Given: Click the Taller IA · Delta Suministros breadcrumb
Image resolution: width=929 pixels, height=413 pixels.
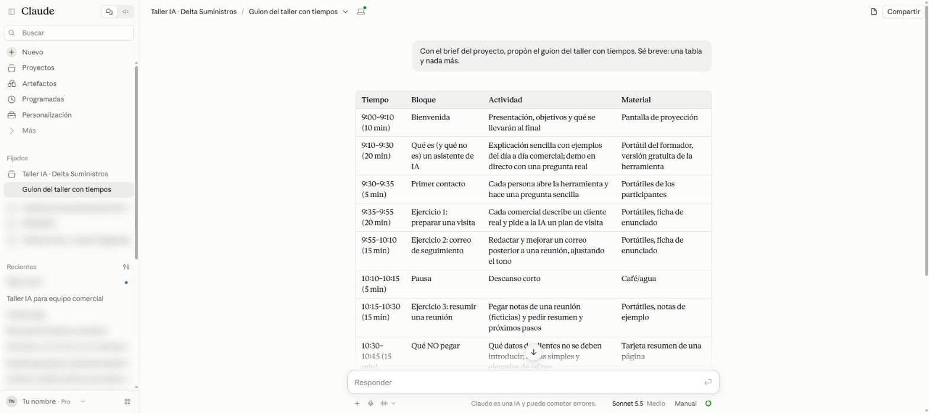Looking at the screenshot, I should click(x=194, y=12).
